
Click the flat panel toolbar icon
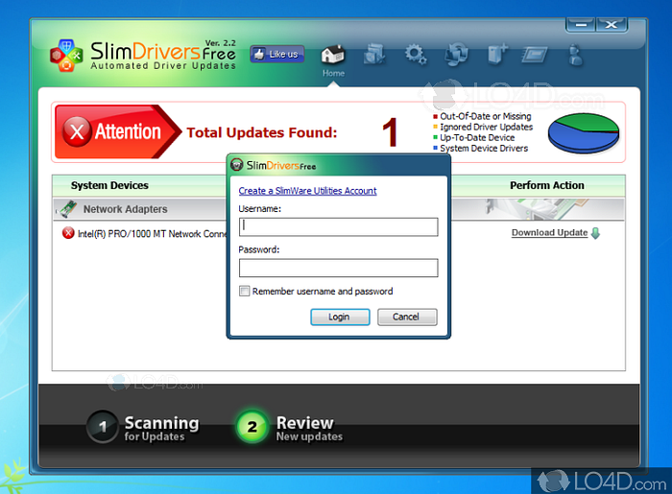tap(535, 55)
